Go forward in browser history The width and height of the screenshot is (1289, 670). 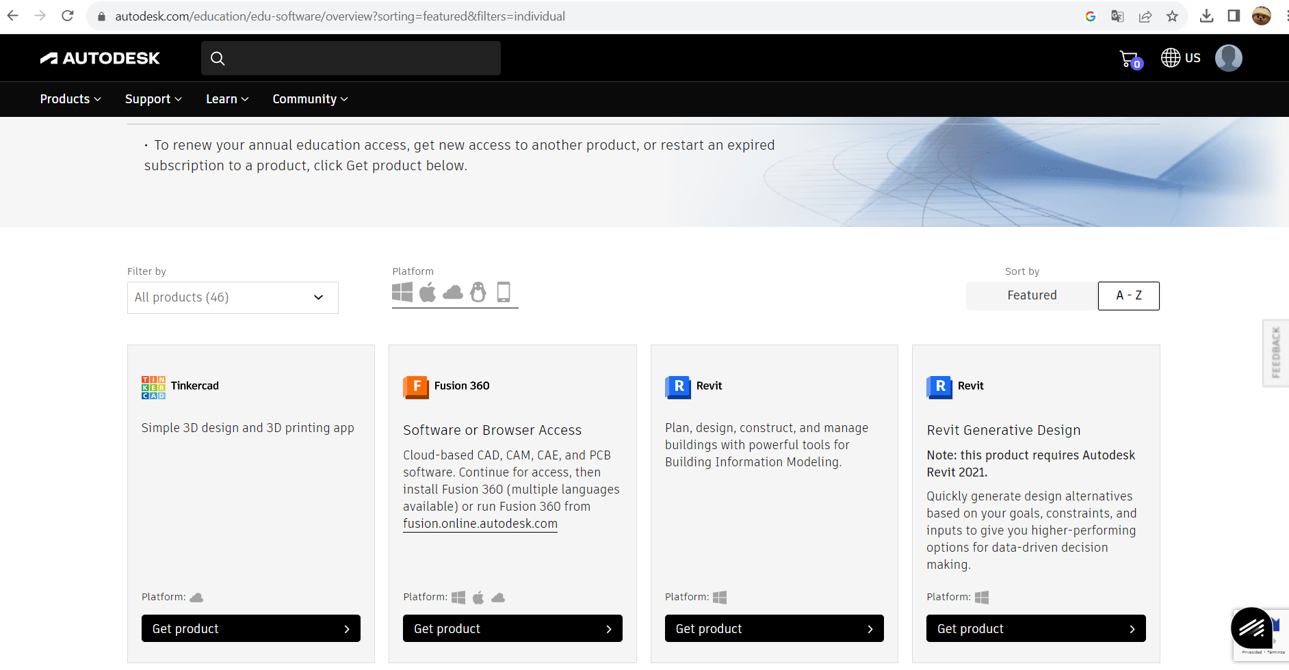40,16
